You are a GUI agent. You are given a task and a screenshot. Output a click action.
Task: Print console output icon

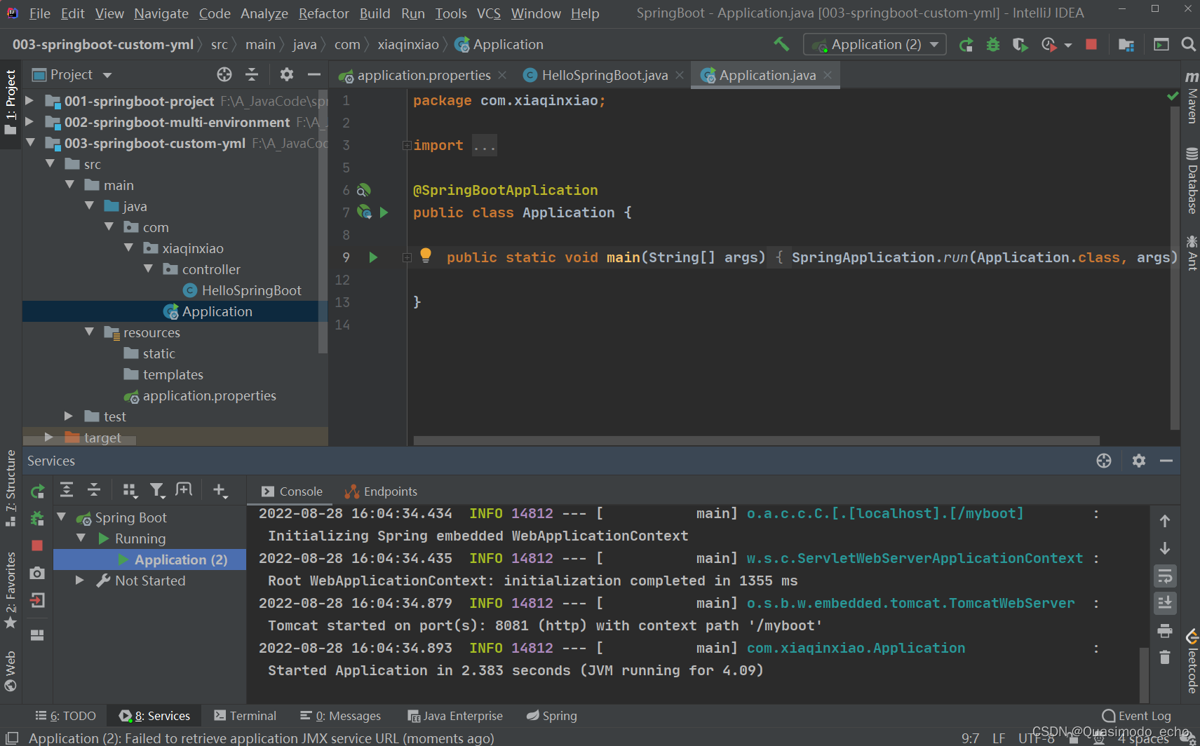[1165, 630]
